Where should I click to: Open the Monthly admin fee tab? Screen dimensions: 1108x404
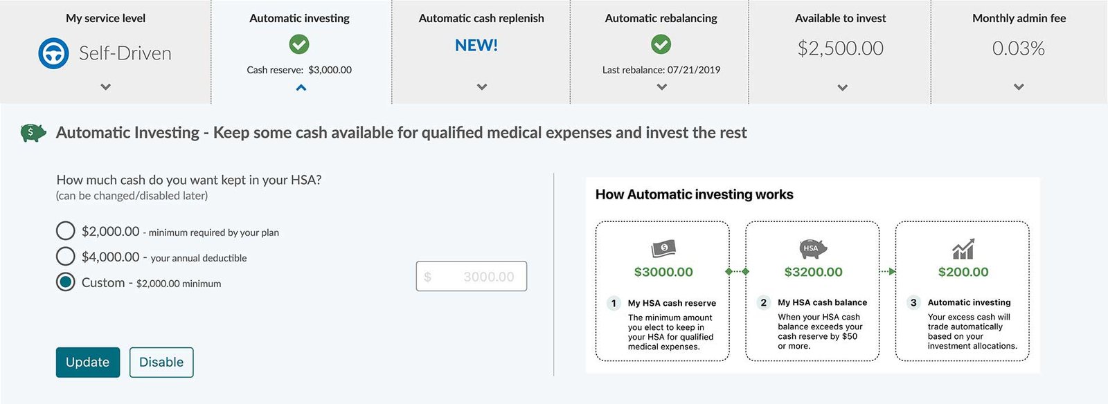(x=1019, y=48)
